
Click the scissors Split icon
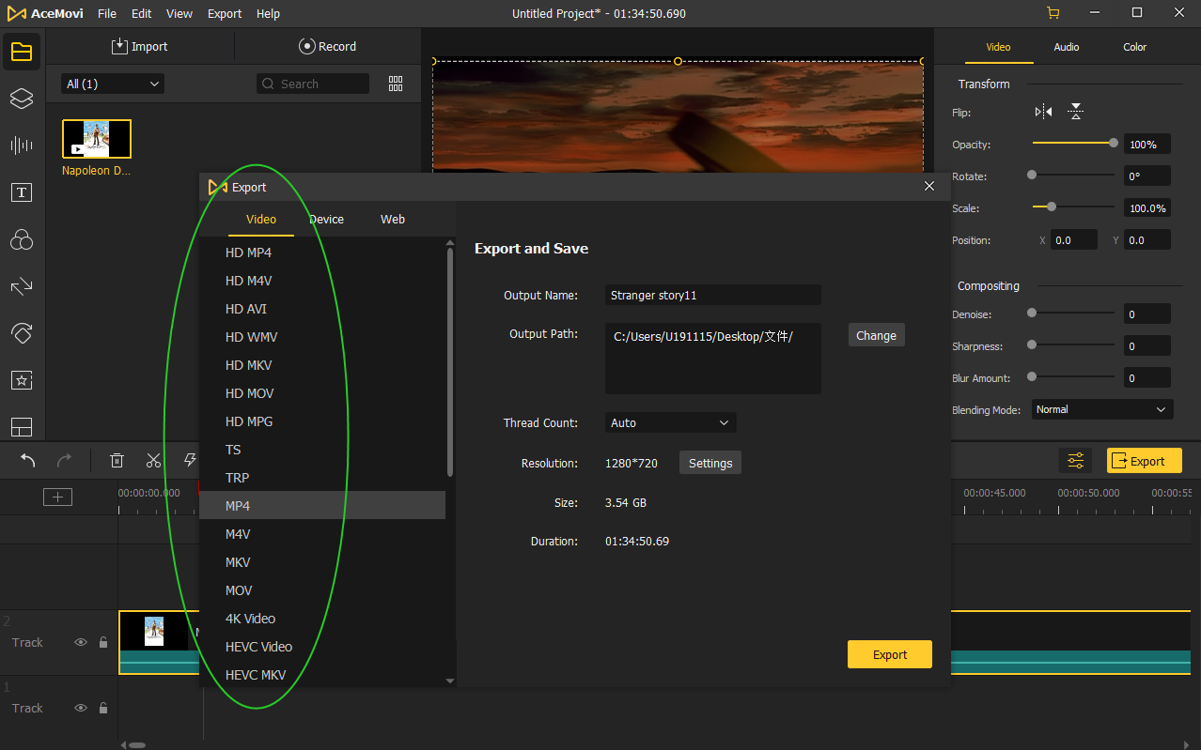153,460
